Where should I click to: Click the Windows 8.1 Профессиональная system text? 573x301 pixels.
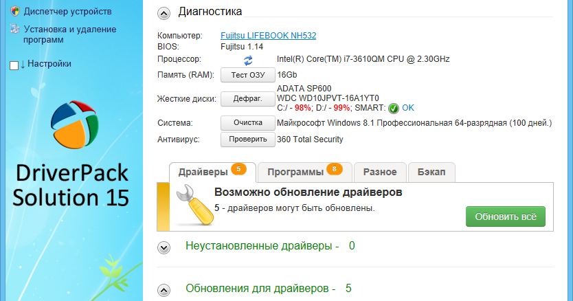pyautogui.click(x=414, y=123)
